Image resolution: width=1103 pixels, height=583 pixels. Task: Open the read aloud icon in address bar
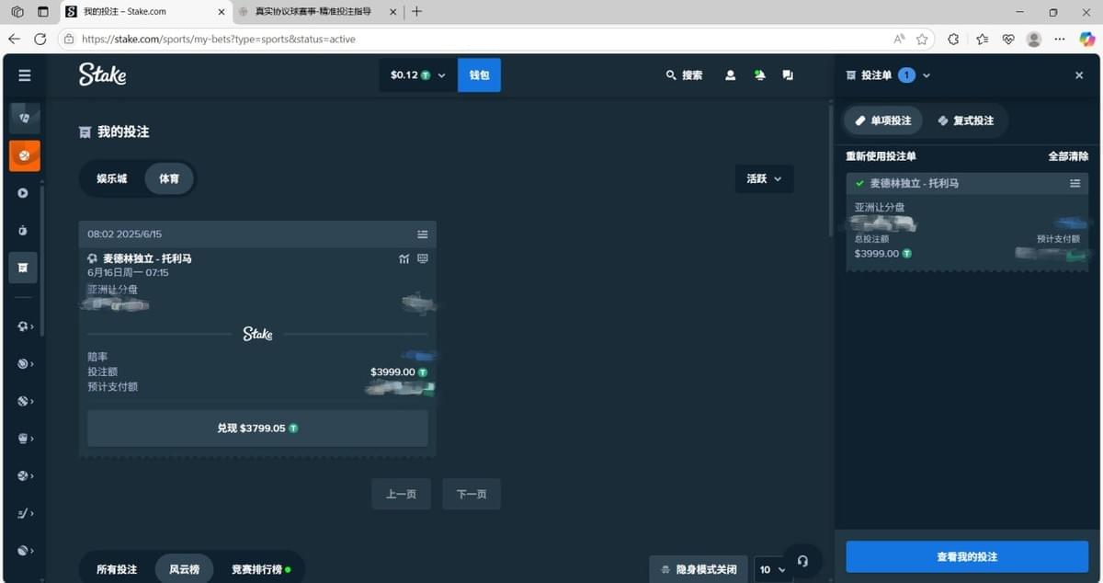[x=899, y=39]
